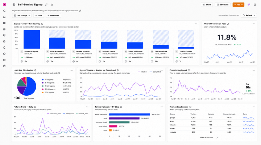Click the blue pie slice for 1-5 agents
The height and width of the screenshot is (145, 261).
pyautogui.click(x=31, y=87)
